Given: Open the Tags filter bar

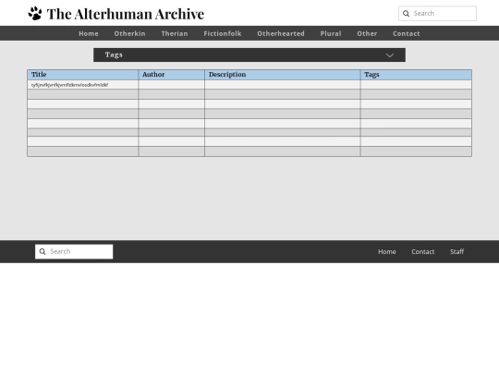Looking at the screenshot, I should coord(249,55).
